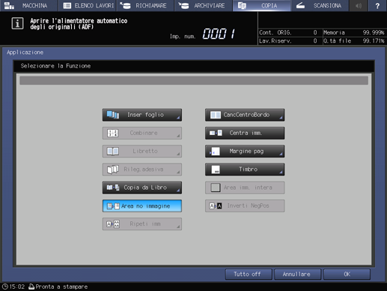Select the Libretto function
The image size is (387, 291).
coord(142,151)
